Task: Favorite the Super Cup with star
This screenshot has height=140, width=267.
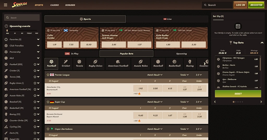Action: point(48,102)
